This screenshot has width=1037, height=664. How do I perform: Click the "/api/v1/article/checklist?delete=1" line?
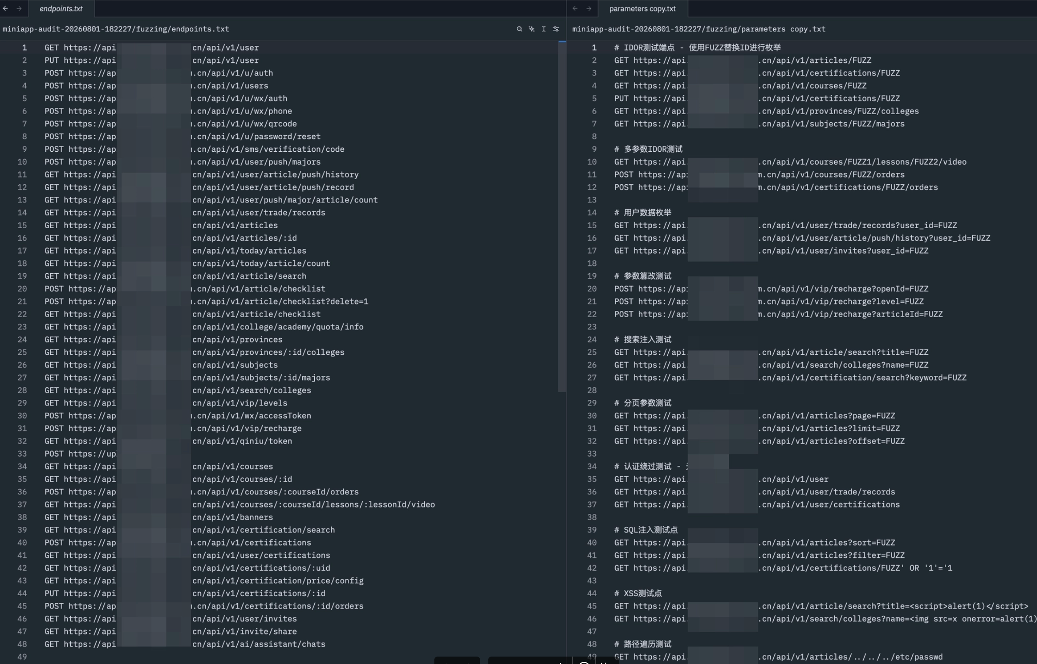tap(206, 302)
